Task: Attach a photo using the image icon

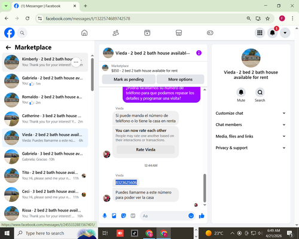Action: (x=114, y=216)
